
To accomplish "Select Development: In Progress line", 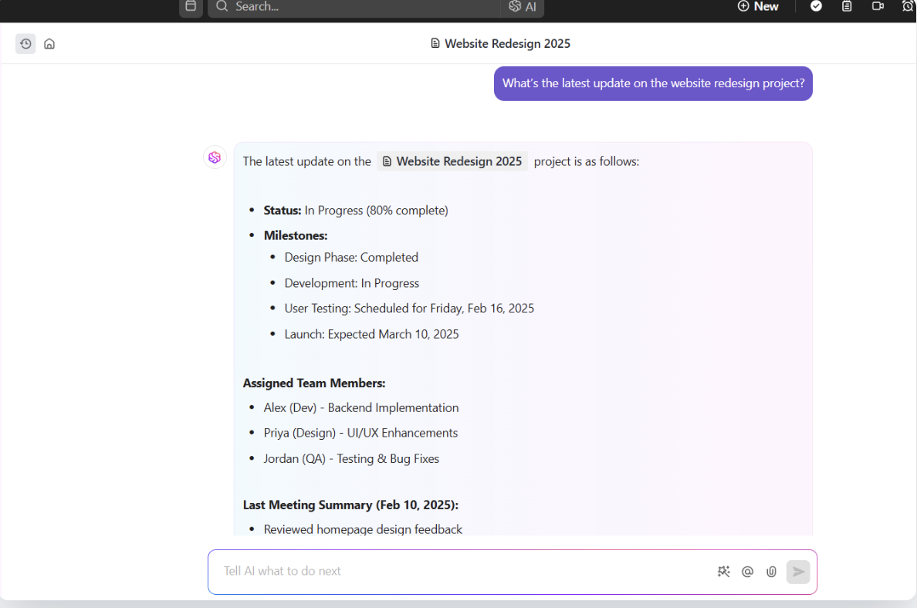I will 351,283.
